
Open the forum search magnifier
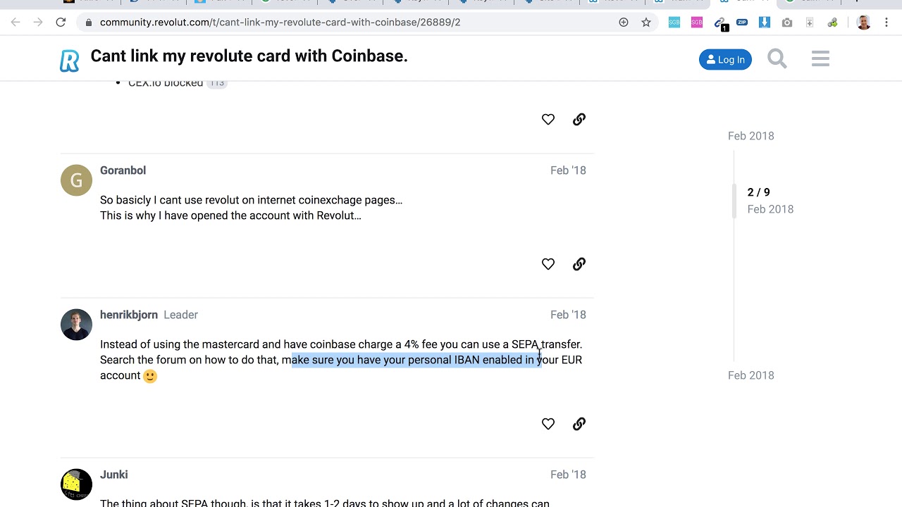[777, 58]
